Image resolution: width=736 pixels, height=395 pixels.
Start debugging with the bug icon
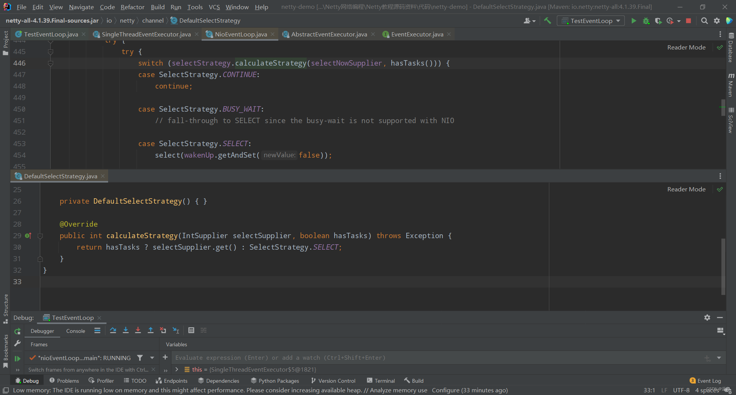coord(646,21)
